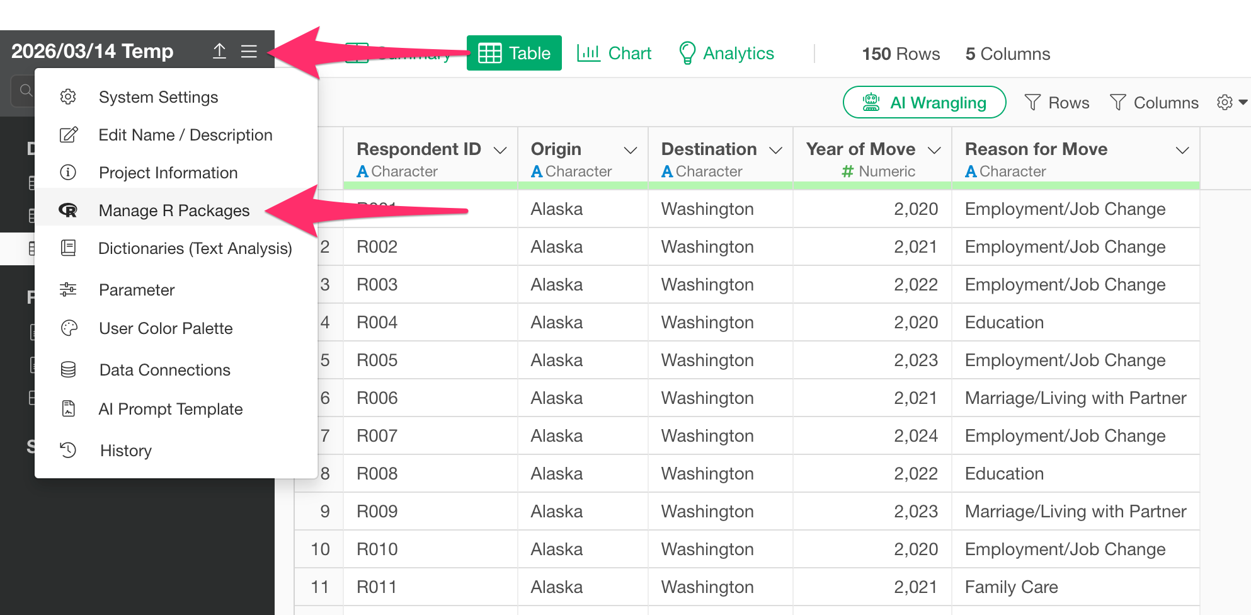
Task: Click the Data Connections database icon
Action: [69, 370]
